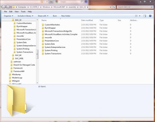Open the View menu
Image resolution: width=155 pixels, height=122 pixels.
coord(17,11)
